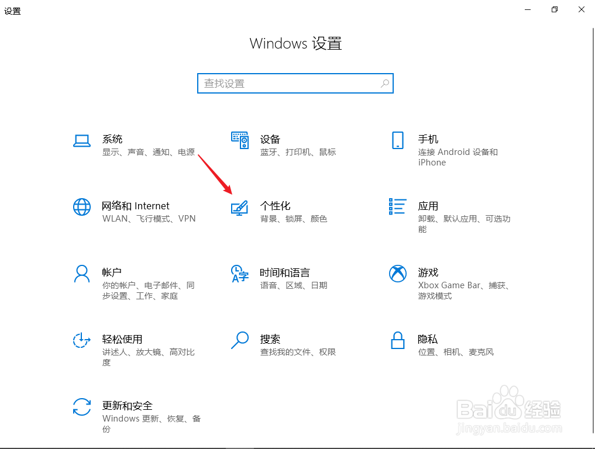Image resolution: width=595 pixels, height=449 pixels.
Task: Open Time and Language icon
Action: point(240,274)
